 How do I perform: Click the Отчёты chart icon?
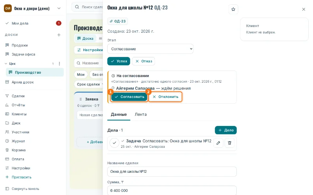point(7,105)
